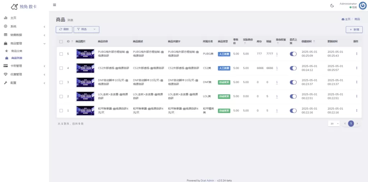Click the 刷新 refresh button
The width and height of the screenshot is (368, 182).
(64, 29)
